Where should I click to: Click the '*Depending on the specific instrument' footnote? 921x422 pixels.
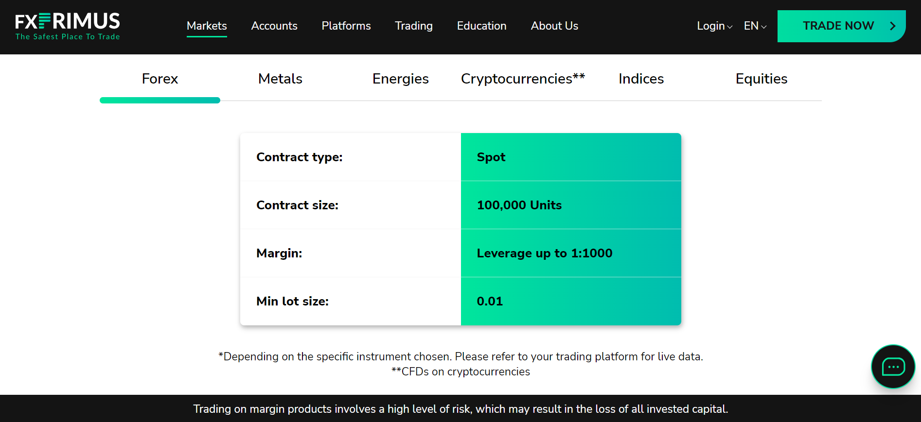[460, 356]
